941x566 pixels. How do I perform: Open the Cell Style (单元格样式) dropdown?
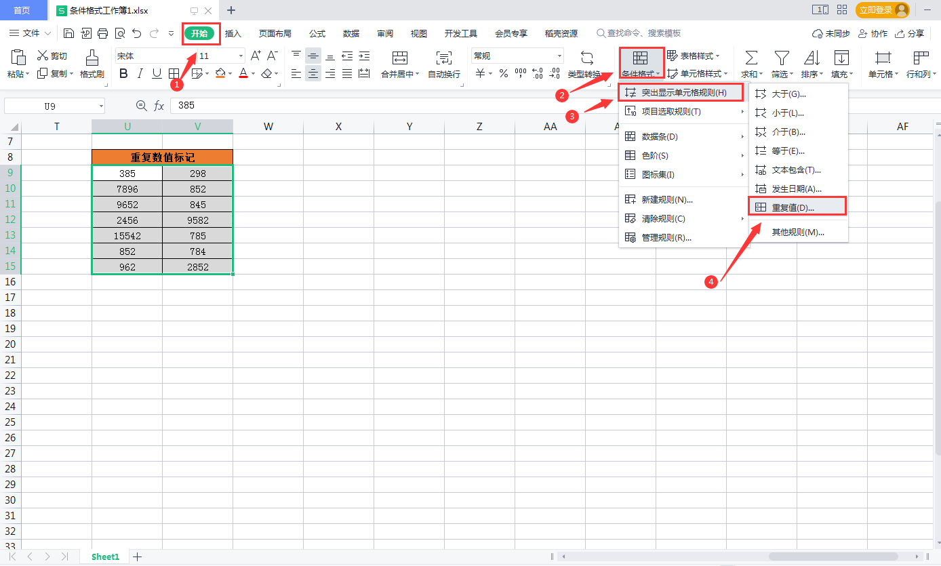(697, 73)
